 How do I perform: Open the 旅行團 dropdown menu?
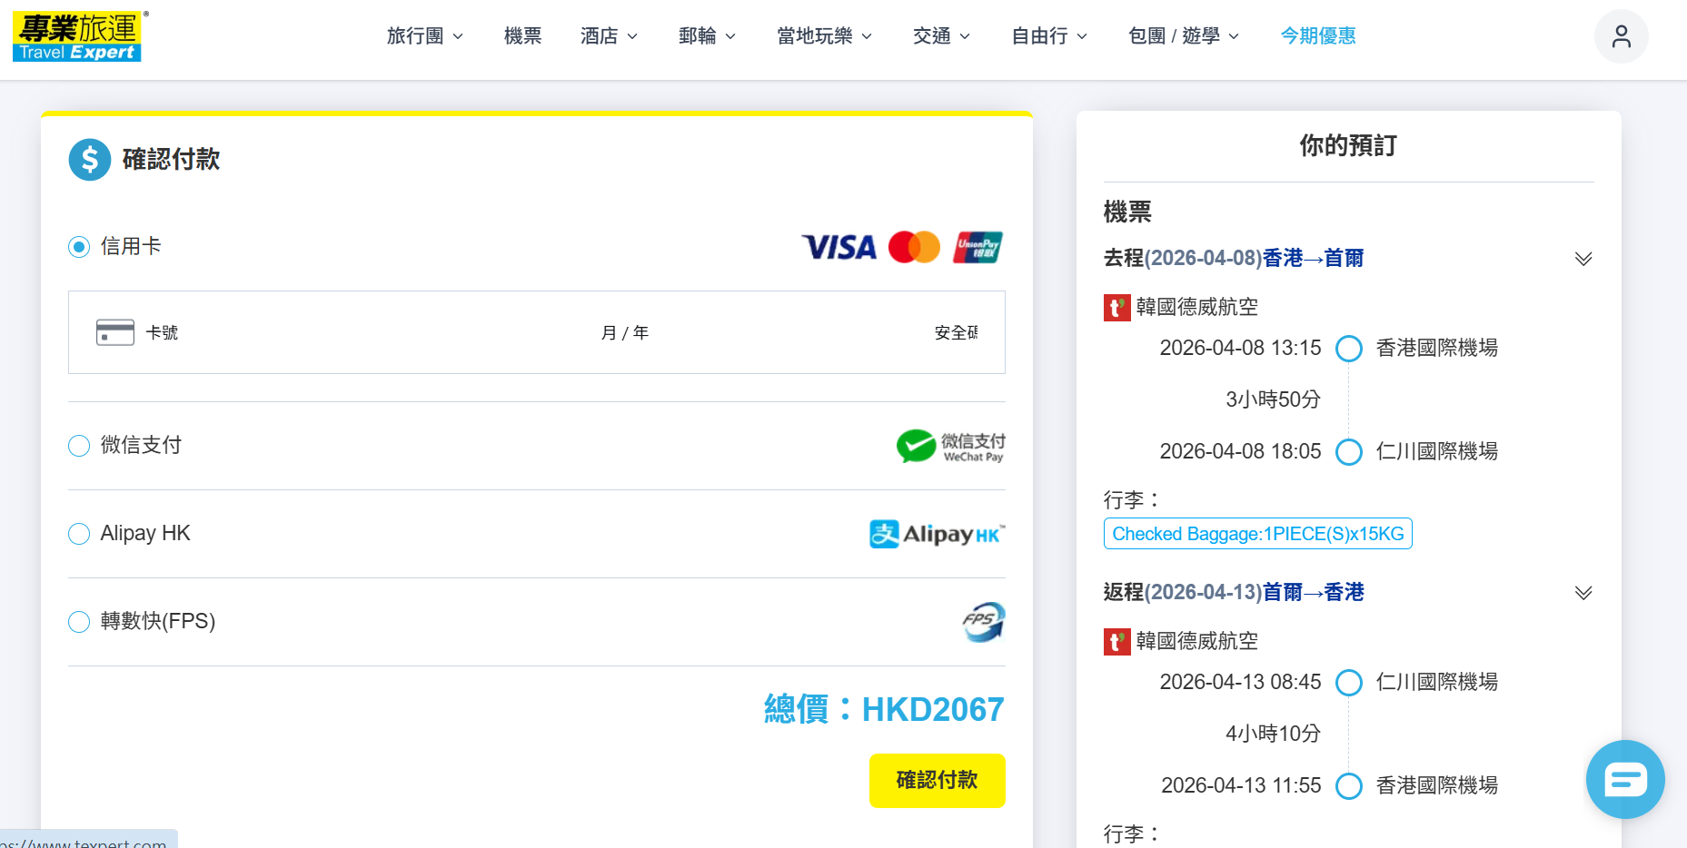click(x=424, y=36)
